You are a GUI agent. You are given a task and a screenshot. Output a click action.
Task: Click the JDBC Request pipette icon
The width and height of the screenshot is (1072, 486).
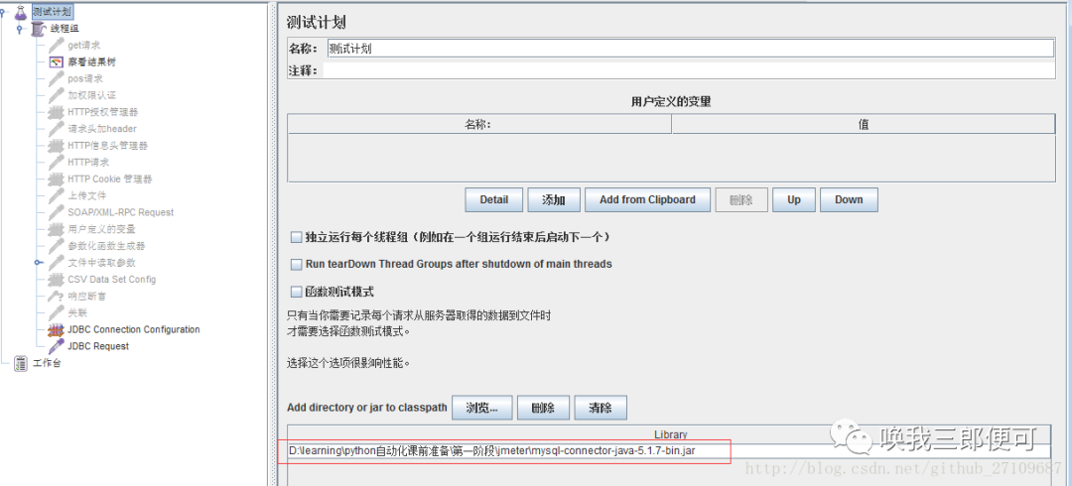tap(56, 346)
